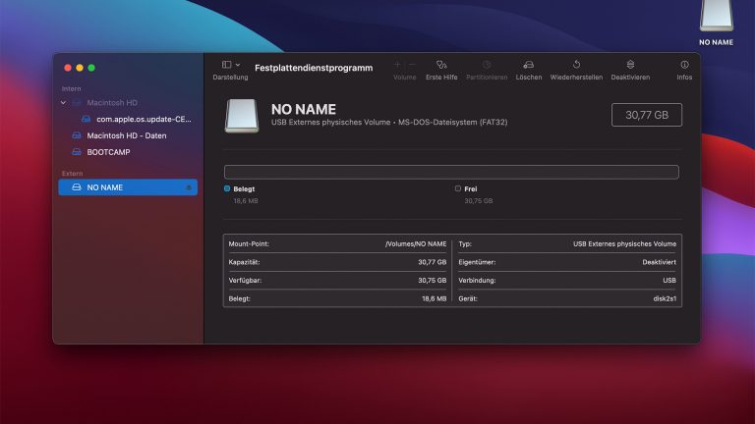This screenshot has height=424, width=755.
Task: Click the Löschen erase icon
Action: click(529, 65)
